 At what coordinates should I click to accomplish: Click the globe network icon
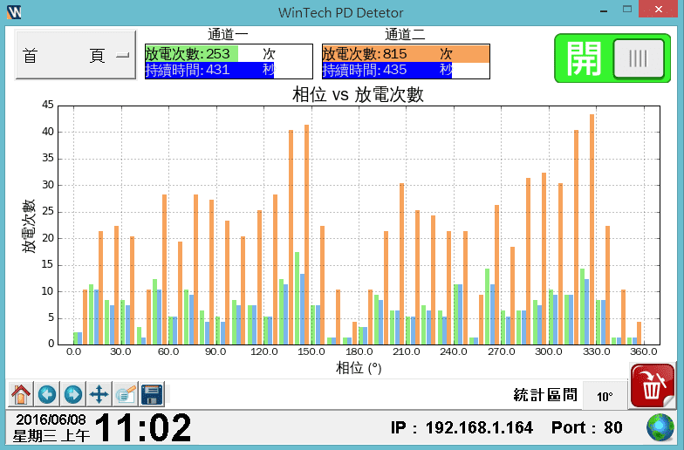coord(660,428)
